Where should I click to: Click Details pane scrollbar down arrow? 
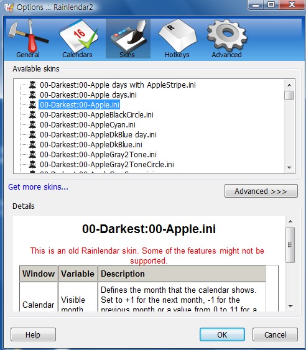(290, 306)
